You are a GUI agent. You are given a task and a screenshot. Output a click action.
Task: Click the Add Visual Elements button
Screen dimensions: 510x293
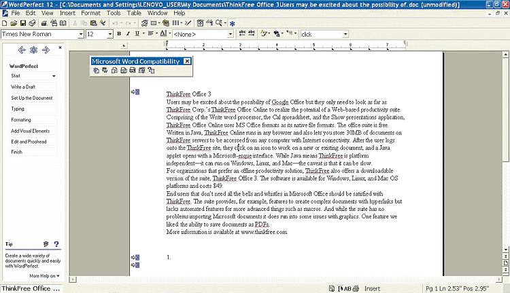click(33, 131)
